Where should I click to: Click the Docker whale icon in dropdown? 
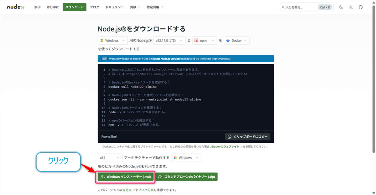[x=228, y=41]
